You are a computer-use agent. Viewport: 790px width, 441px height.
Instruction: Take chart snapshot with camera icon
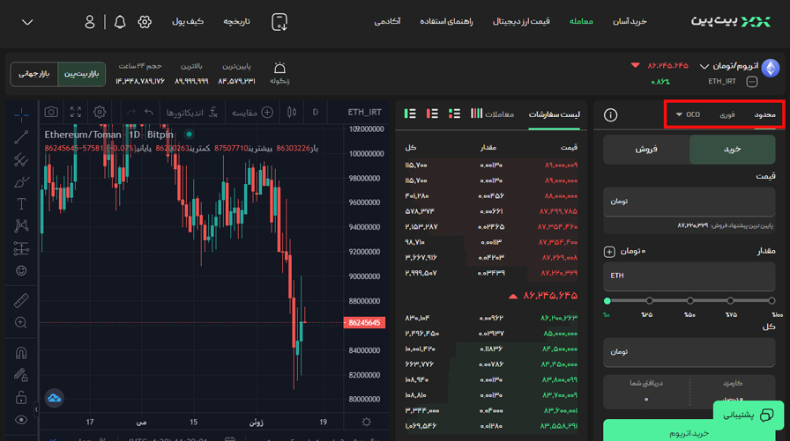[51, 112]
